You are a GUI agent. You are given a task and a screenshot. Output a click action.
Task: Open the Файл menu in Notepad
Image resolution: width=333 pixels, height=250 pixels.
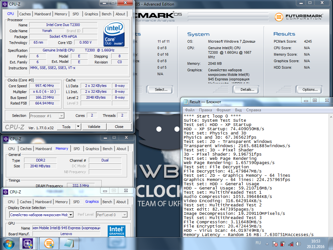tap(190, 110)
